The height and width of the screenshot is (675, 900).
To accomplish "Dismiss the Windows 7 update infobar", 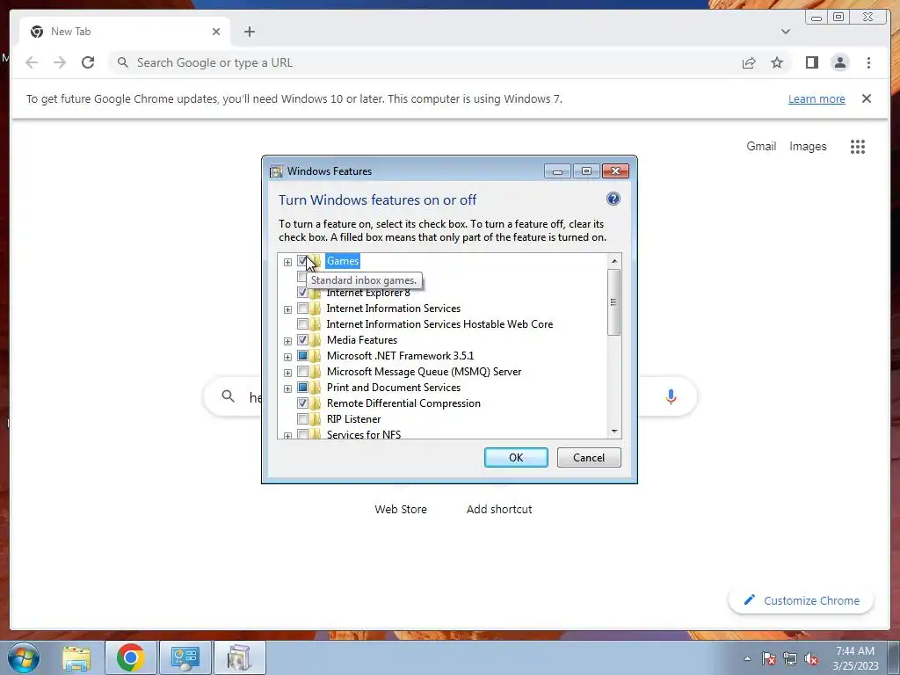I will click(867, 98).
